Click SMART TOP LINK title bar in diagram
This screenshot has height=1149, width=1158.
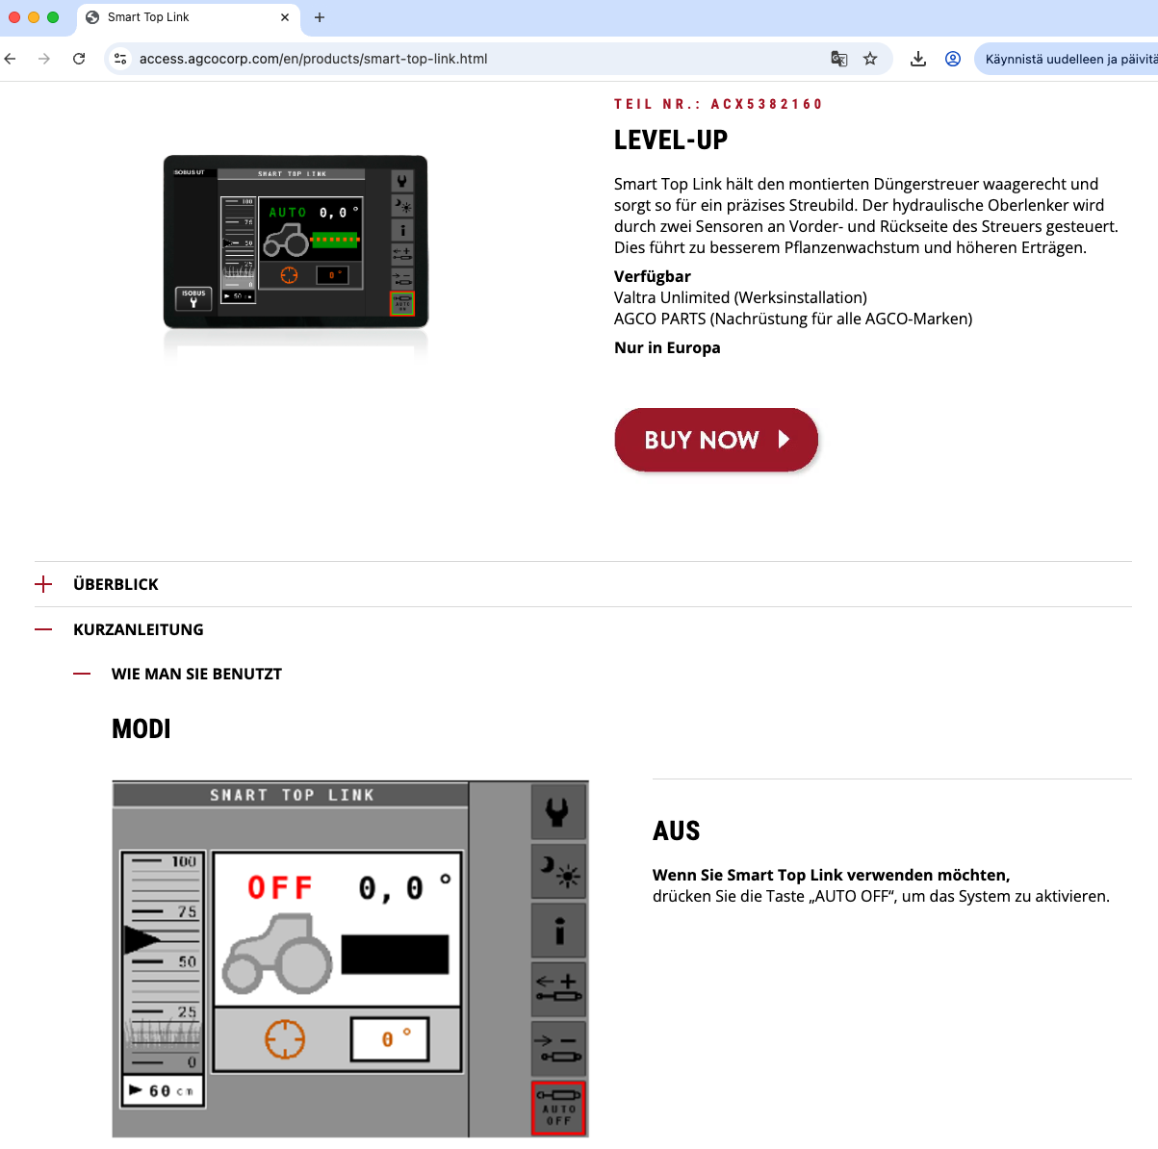[x=292, y=795]
